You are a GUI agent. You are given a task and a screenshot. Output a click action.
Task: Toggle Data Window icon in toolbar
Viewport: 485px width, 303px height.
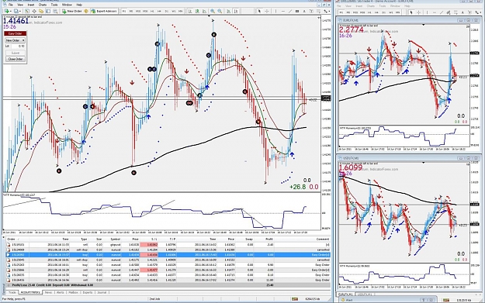tap(34, 11)
